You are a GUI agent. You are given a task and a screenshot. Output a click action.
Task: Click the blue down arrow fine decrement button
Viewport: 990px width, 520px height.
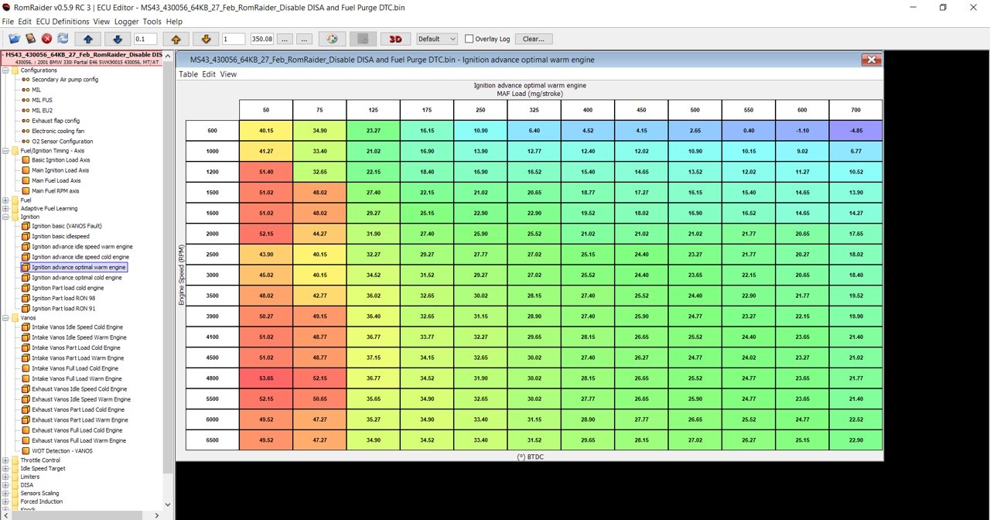pos(118,39)
